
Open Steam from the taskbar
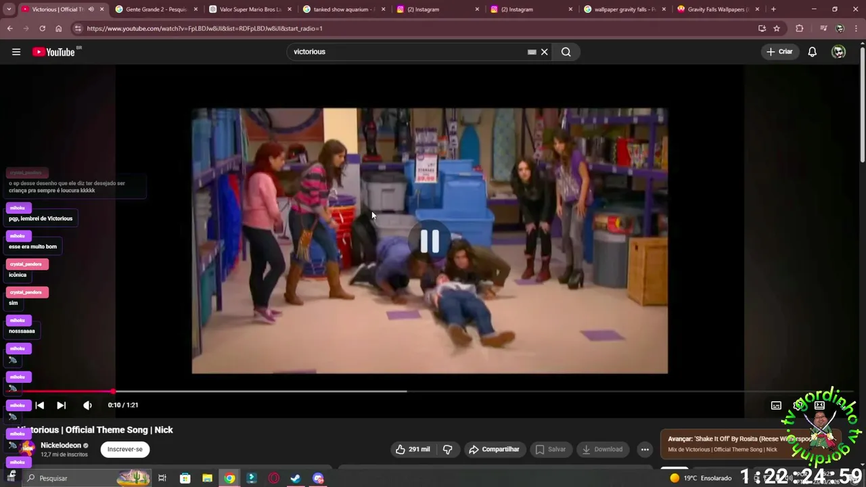tap(296, 478)
